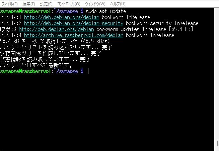Open the 設定(S) menu

pos(46,4)
